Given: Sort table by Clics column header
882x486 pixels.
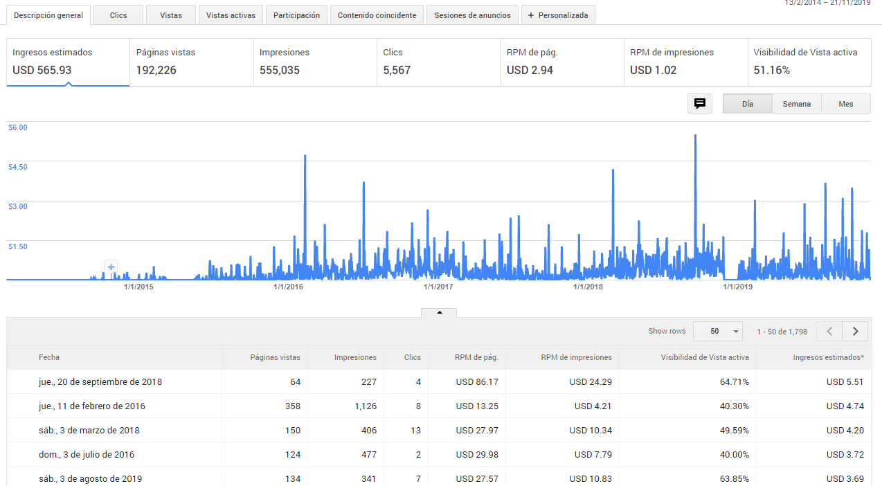Looking at the screenshot, I should (413, 357).
